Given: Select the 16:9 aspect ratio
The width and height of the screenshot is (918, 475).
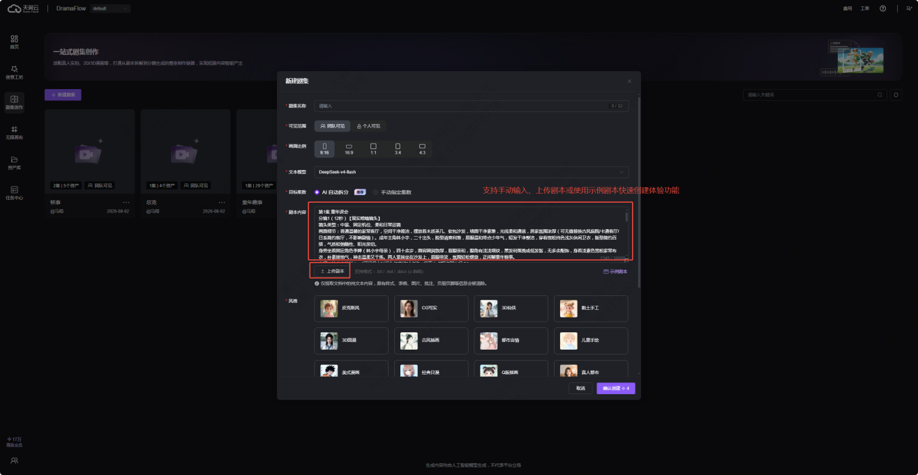Looking at the screenshot, I should click(x=349, y=149).
